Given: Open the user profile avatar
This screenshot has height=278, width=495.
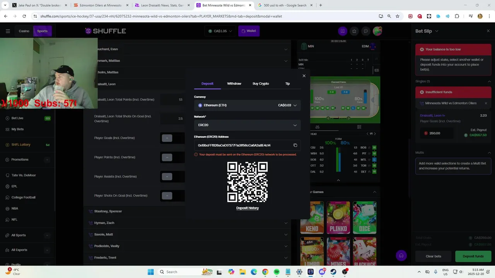Looking at the screenshot, I should [377, 31].
